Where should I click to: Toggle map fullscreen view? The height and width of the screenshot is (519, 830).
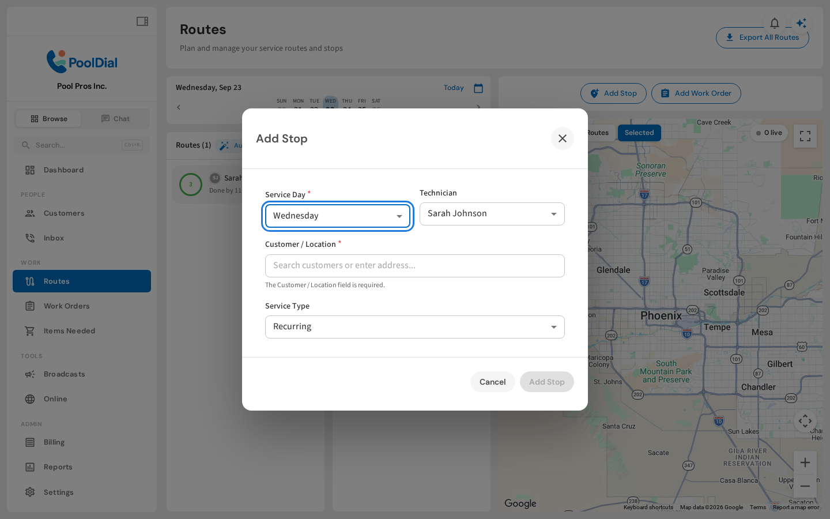(805, 136)
